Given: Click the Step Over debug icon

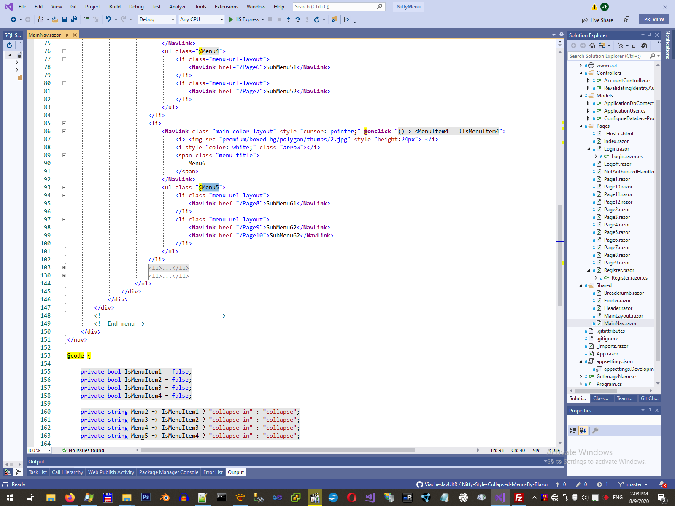Looking at the screenshot, I should pos(298,19).
